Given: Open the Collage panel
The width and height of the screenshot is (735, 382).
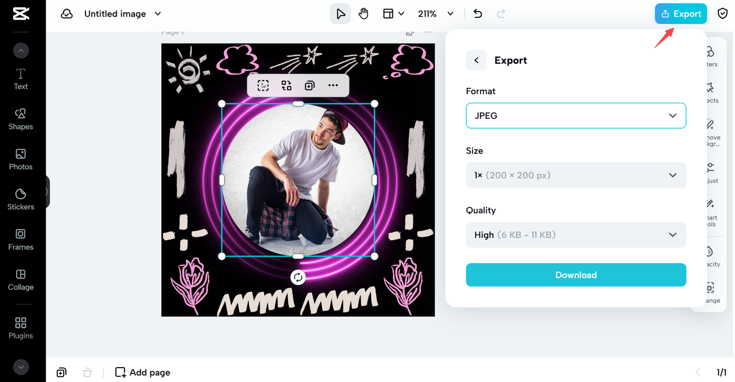Looking at the screenshot, I should pos(21,280).
